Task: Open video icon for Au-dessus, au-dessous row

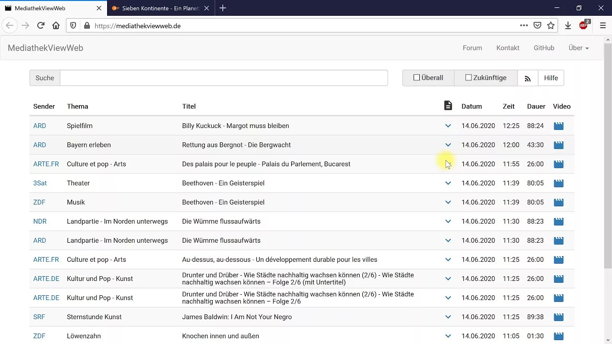Action: click(558, 260)
